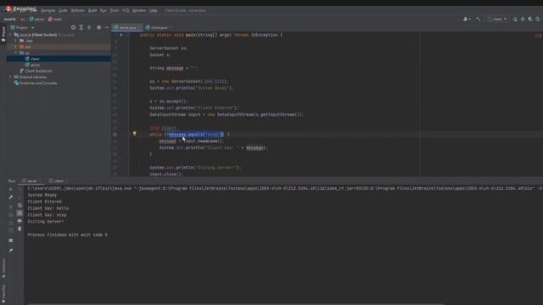Open the Help menu
Image resolution: width=543 pixels, height=305 pixels.
click(x=154, y=11)
